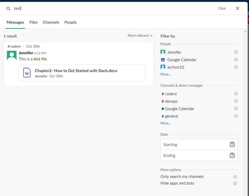Close the search window with X

pyautogui.click(x=237, y=8)
